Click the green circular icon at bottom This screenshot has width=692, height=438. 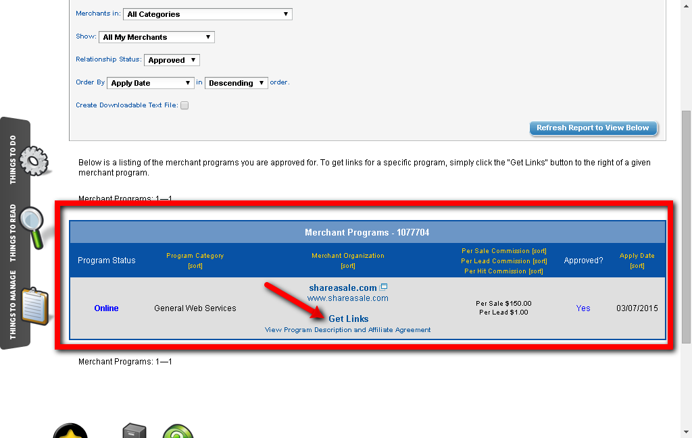pos(178,432)
